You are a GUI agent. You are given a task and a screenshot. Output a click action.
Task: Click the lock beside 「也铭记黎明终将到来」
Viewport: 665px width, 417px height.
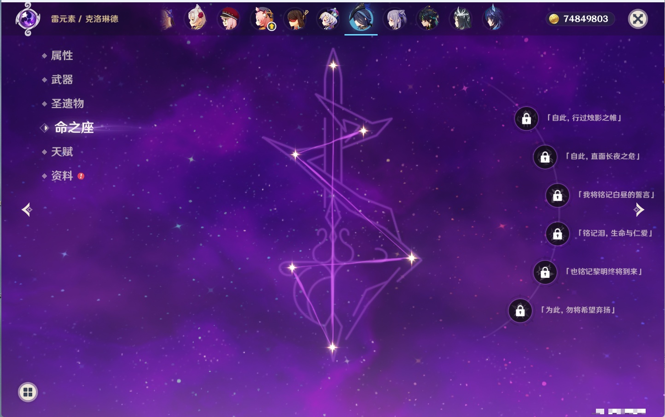545,272
